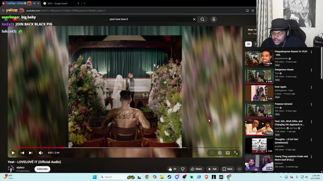Open Task View from the taskbar

pyautogui.click(x=139, y=177)
